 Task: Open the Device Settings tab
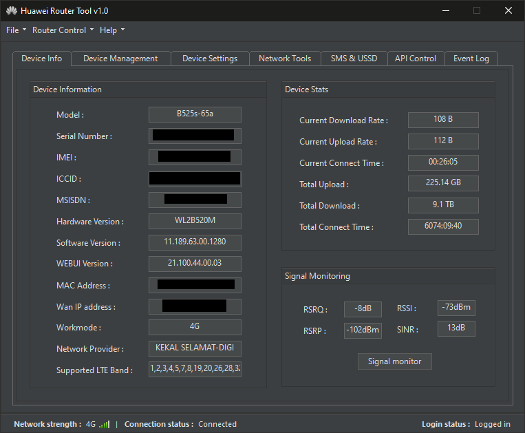coord(210,59)
